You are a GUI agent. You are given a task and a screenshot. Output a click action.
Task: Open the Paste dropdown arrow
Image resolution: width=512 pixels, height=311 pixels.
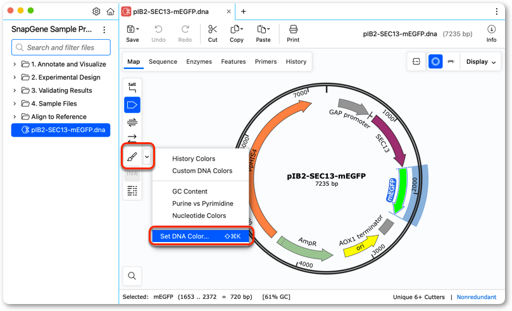click(x=268, y=29)
